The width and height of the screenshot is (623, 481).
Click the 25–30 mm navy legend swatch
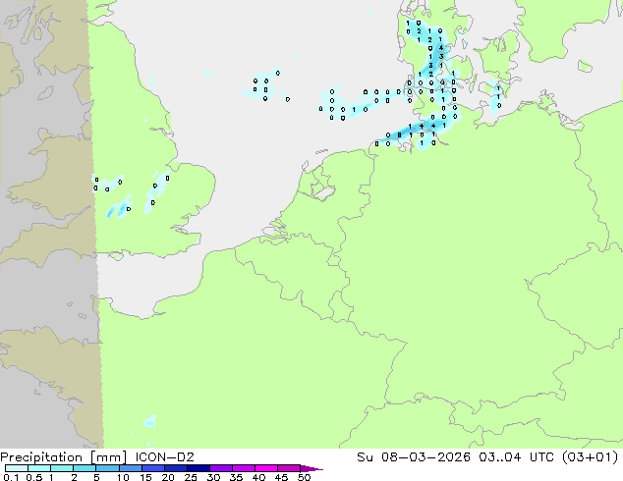click(x=198, y=468)
